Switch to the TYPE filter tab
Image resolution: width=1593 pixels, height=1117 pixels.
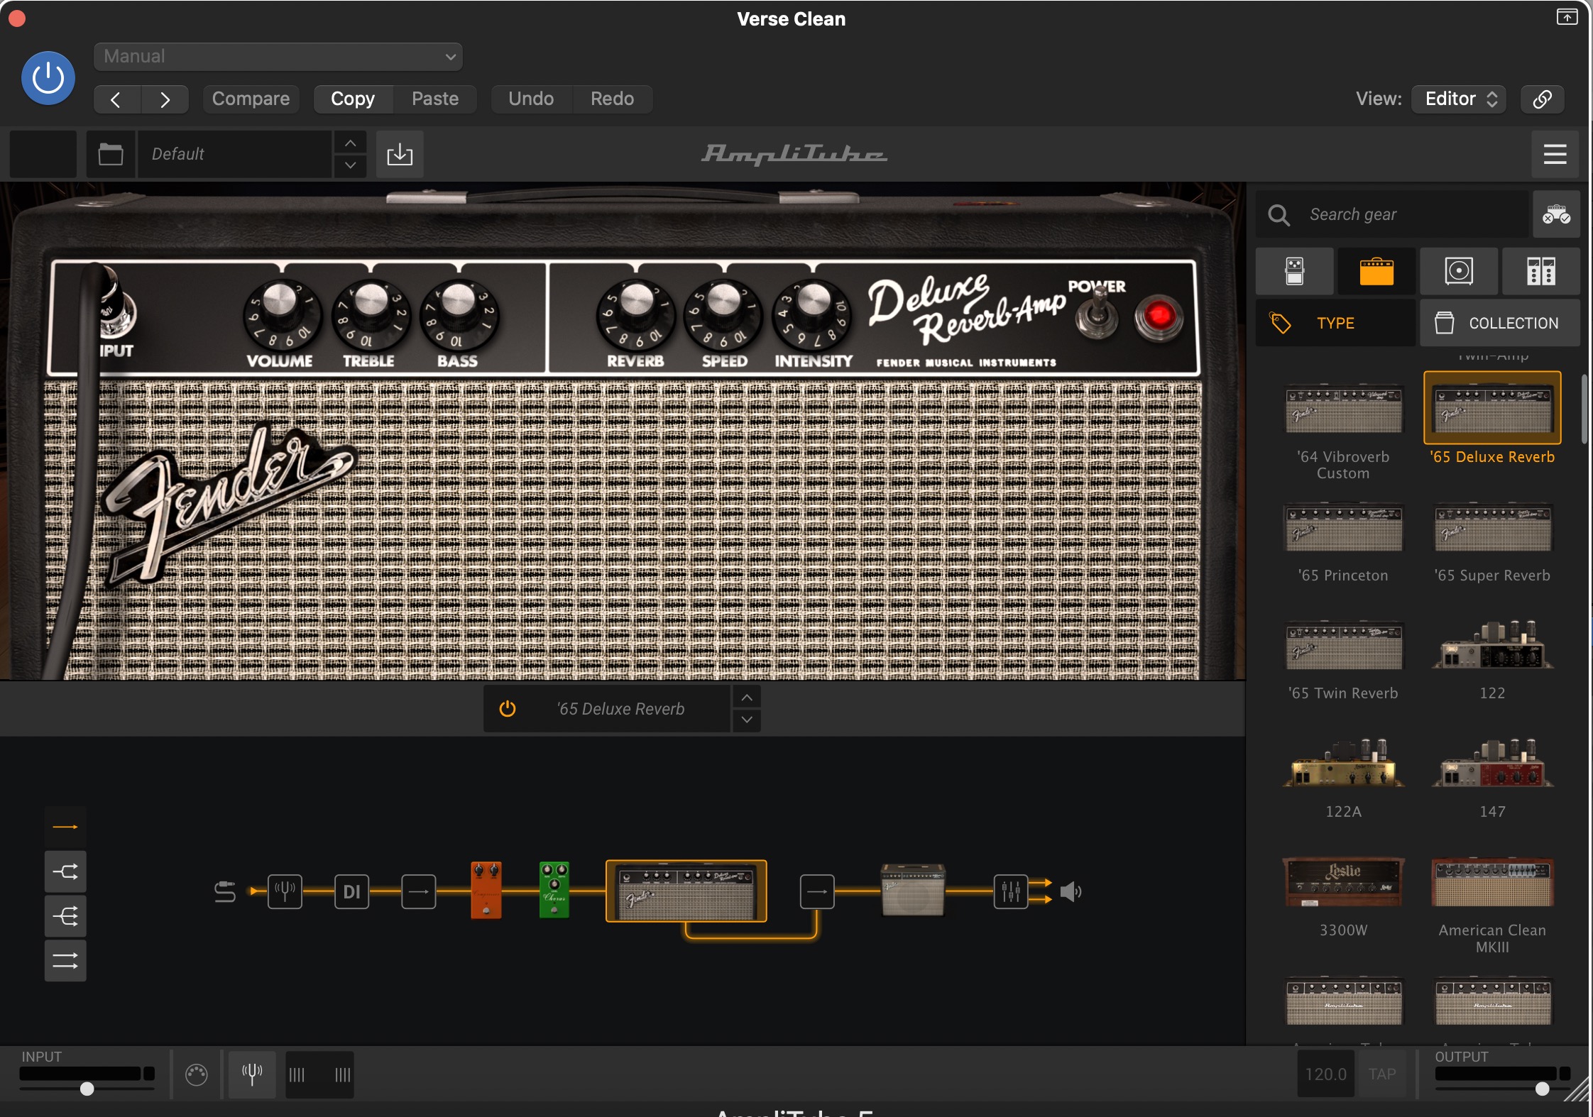tap(1335, 323)
